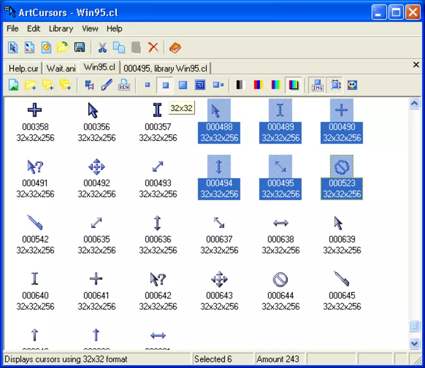Select pen cursor 000542
The height and width of the screenshot is (368, 425).
35,222
